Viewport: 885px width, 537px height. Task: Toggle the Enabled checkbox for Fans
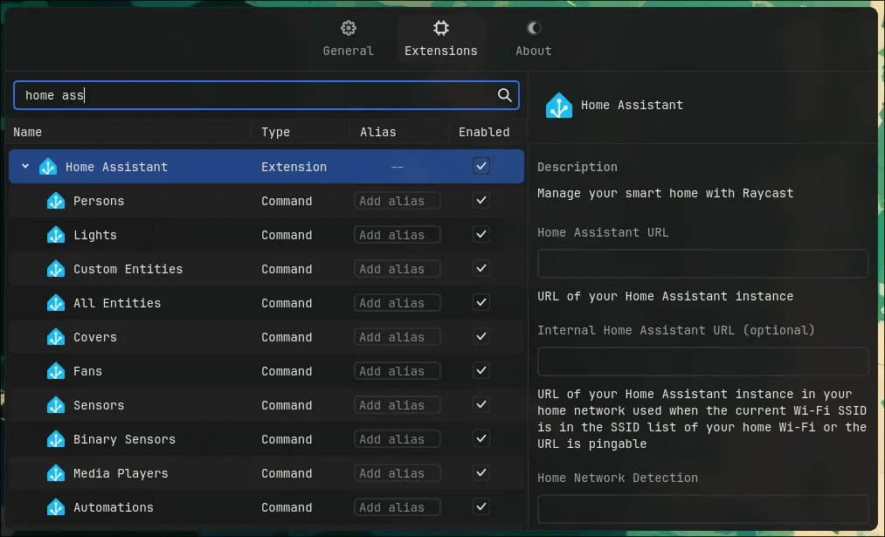pos(481,371)
